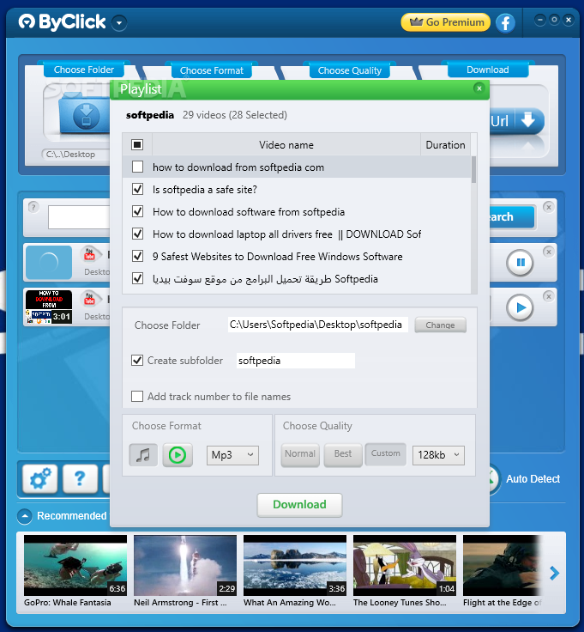Open What An Amazing Wo... thumbnail

click(x=295, y=565)
